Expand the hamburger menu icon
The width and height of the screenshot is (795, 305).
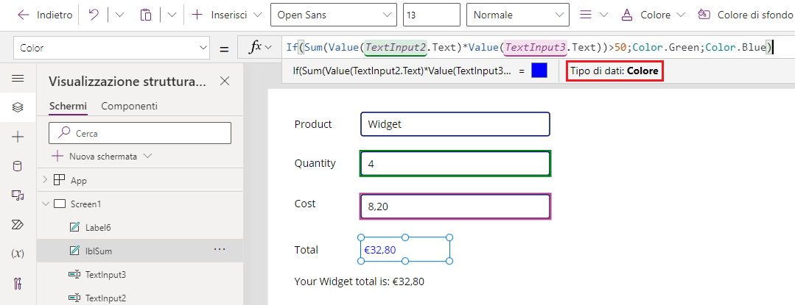(18, 78)
